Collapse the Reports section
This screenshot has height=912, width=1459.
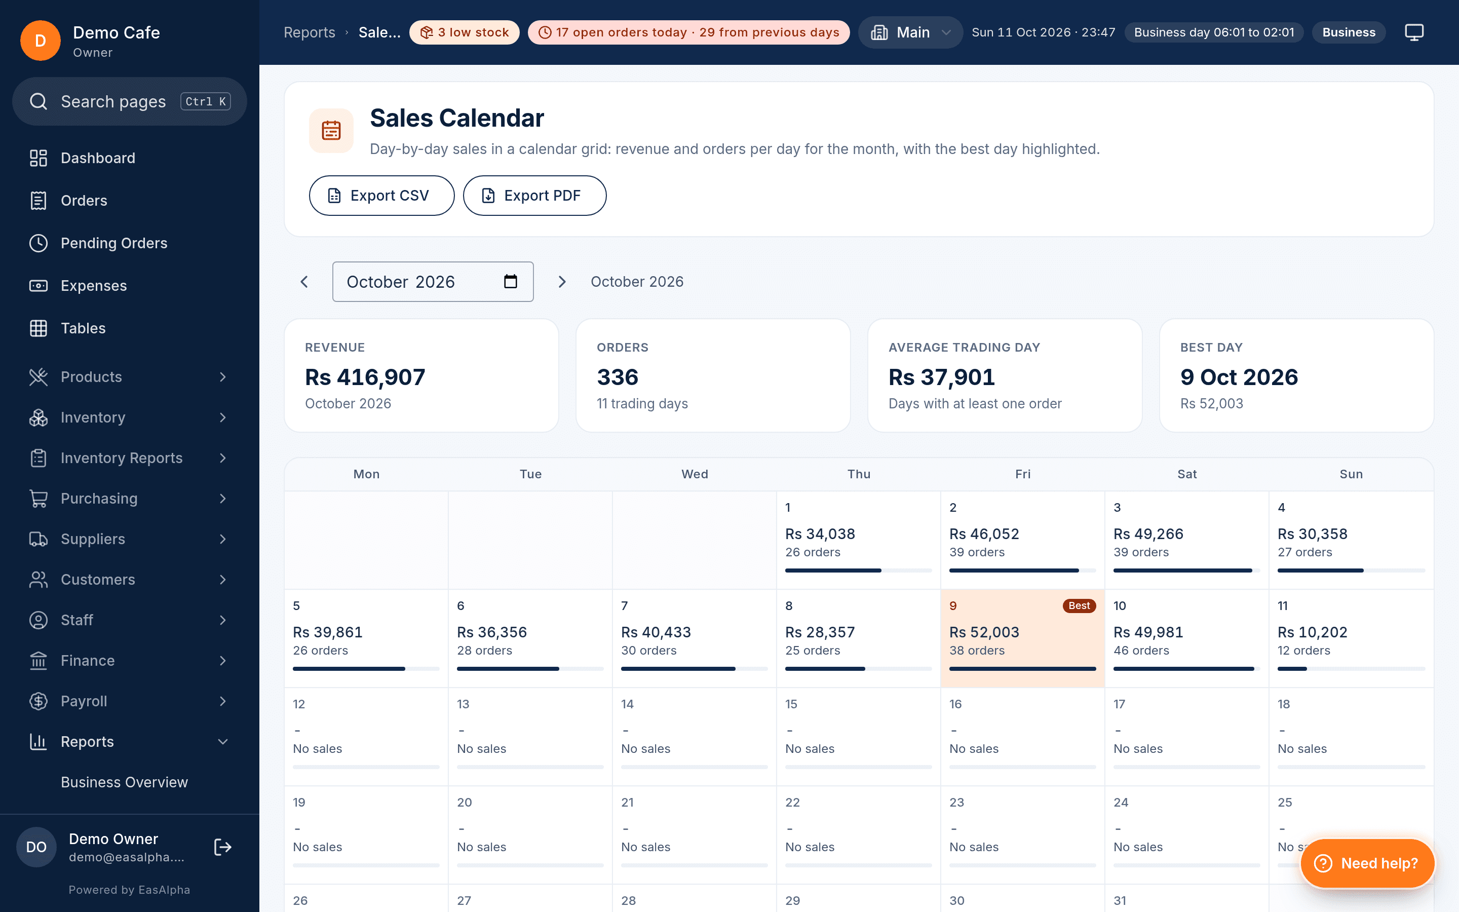coord(130,741)
